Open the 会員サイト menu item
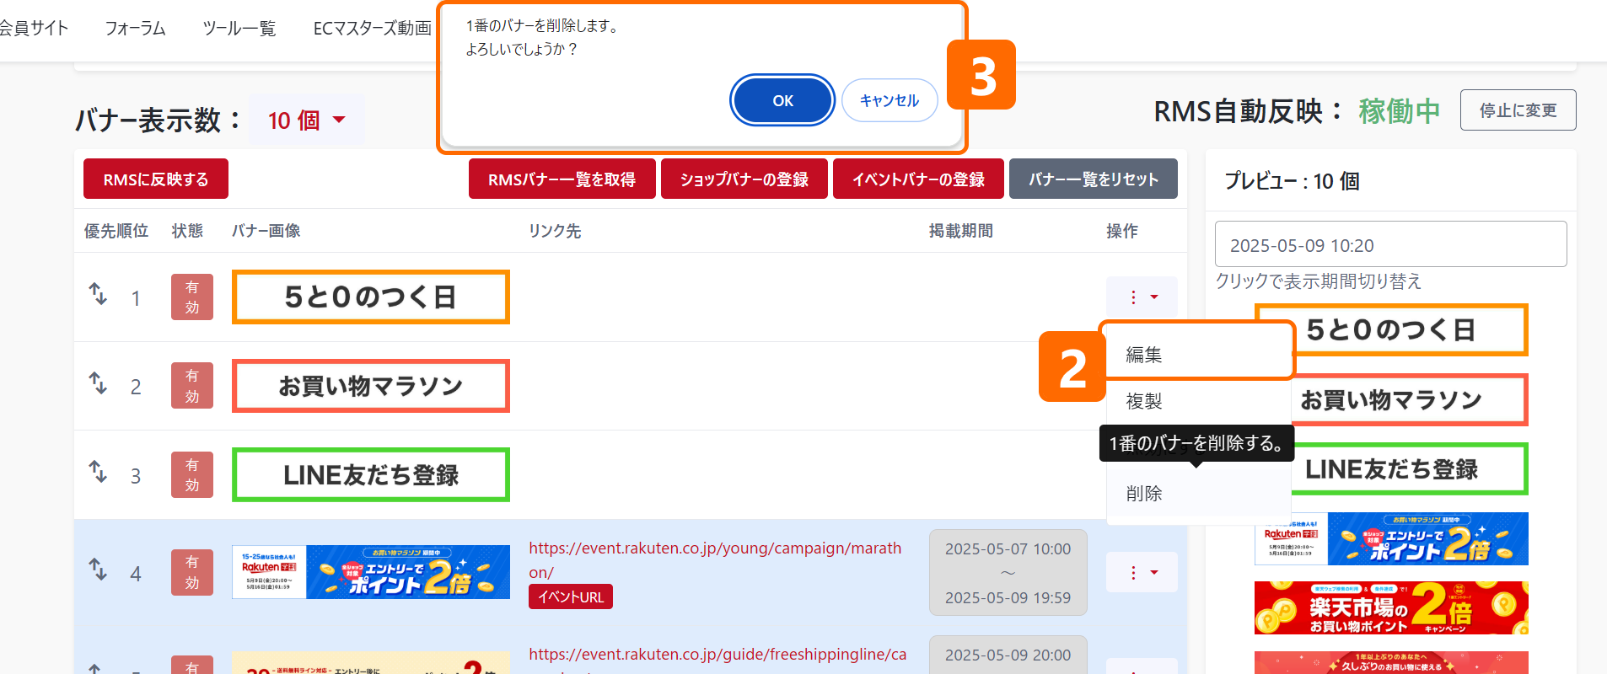 34,29
